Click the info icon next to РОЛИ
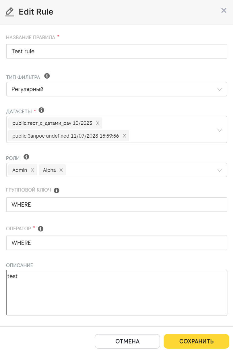233x355 pixels. [x=26, y=157]
